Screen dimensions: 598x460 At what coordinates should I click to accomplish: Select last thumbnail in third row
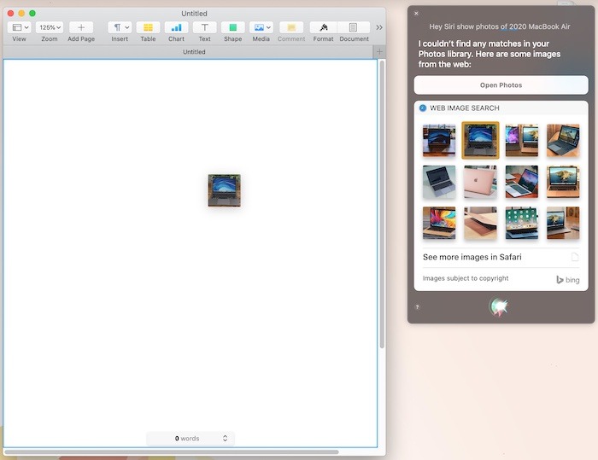click(x=563, y=223)
